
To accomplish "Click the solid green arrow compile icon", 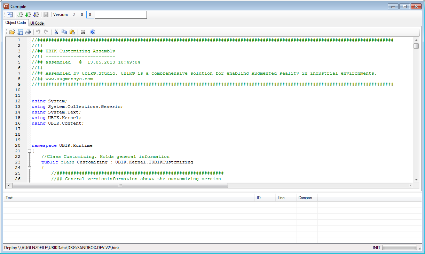I will coord(28,15).
